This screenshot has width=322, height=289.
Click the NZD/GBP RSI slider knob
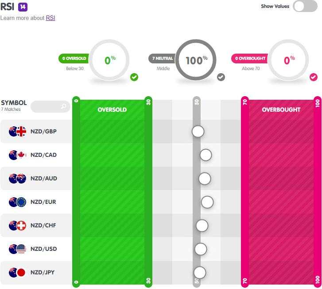(x=198, y=132)
